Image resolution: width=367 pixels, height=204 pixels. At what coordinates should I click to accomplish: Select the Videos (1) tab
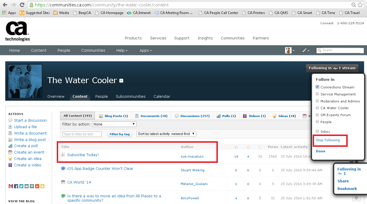254,116
